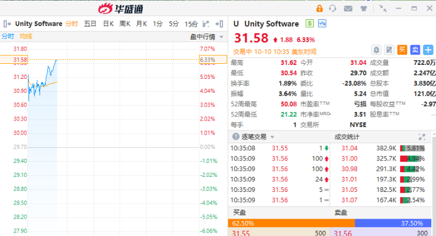This screenshot has width=436, height=236.
Task: Click the Unity Software title above the chart
Action: tap(38, 24)
